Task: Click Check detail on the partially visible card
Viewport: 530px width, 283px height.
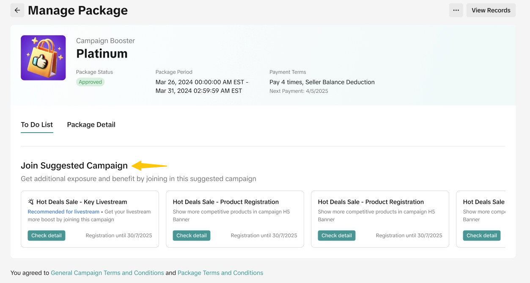Action: click(x=481, y=236)
